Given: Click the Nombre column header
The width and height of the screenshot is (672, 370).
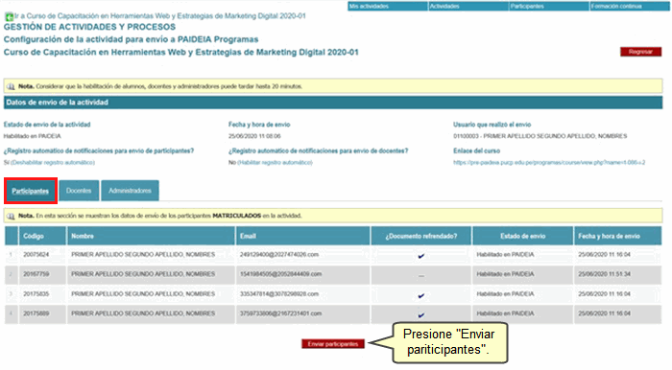Looking at the screenshot, I should [151, 236].
